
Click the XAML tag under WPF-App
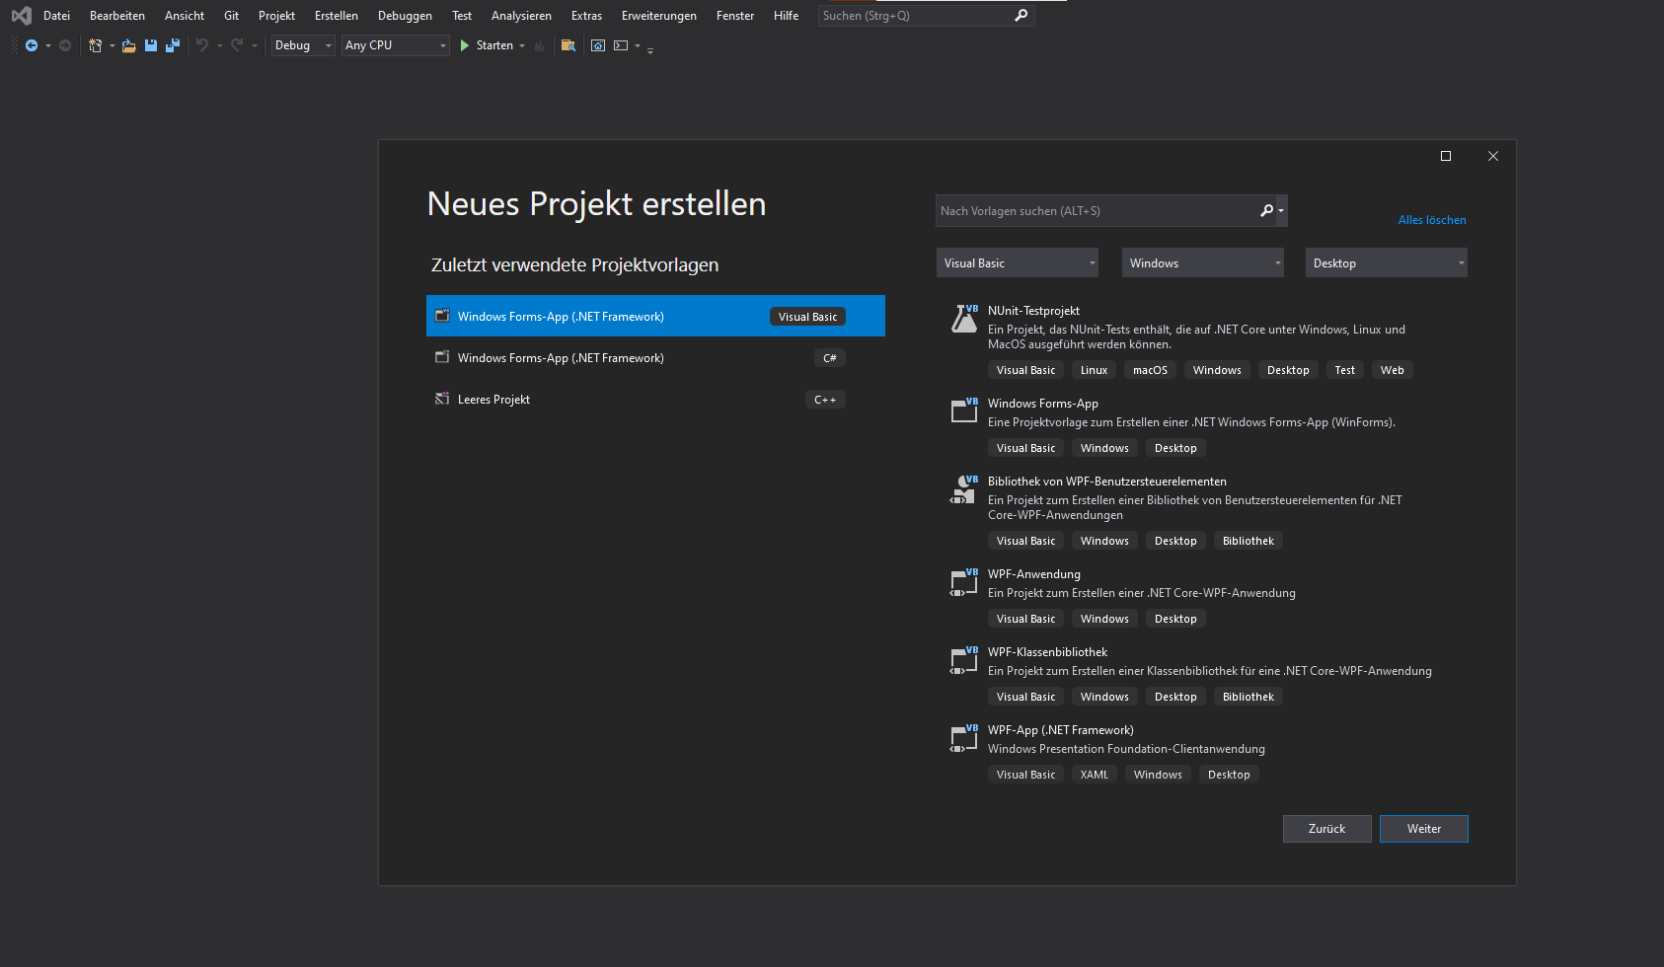pyautogui.click(x=1094, y=775)
